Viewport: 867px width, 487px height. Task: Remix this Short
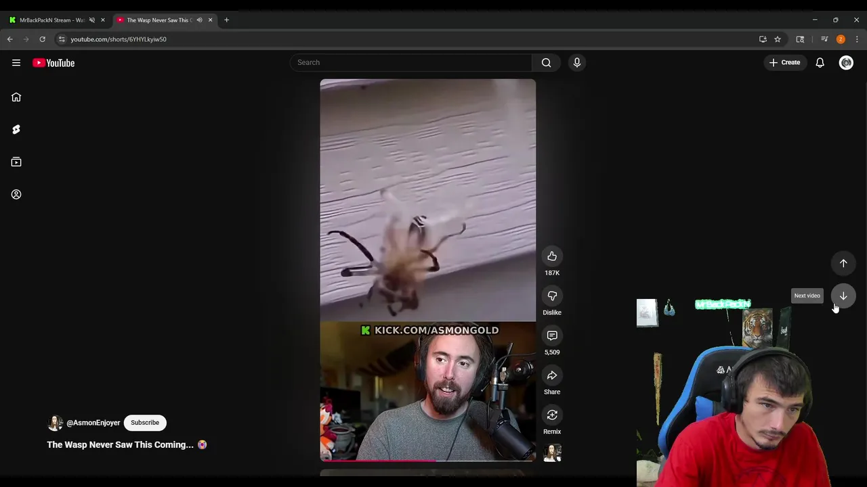click(552, 415)
